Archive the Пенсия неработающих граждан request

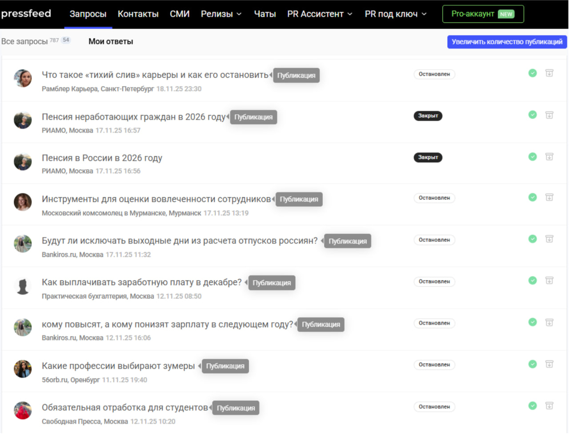point(549,115)
